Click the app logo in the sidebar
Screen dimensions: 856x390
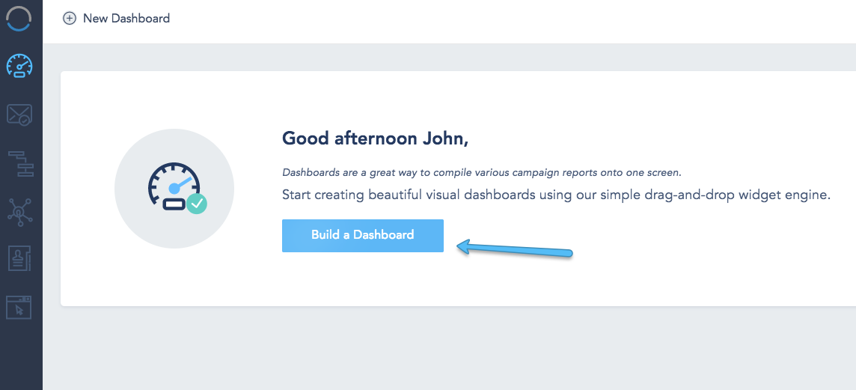point(19,19)
